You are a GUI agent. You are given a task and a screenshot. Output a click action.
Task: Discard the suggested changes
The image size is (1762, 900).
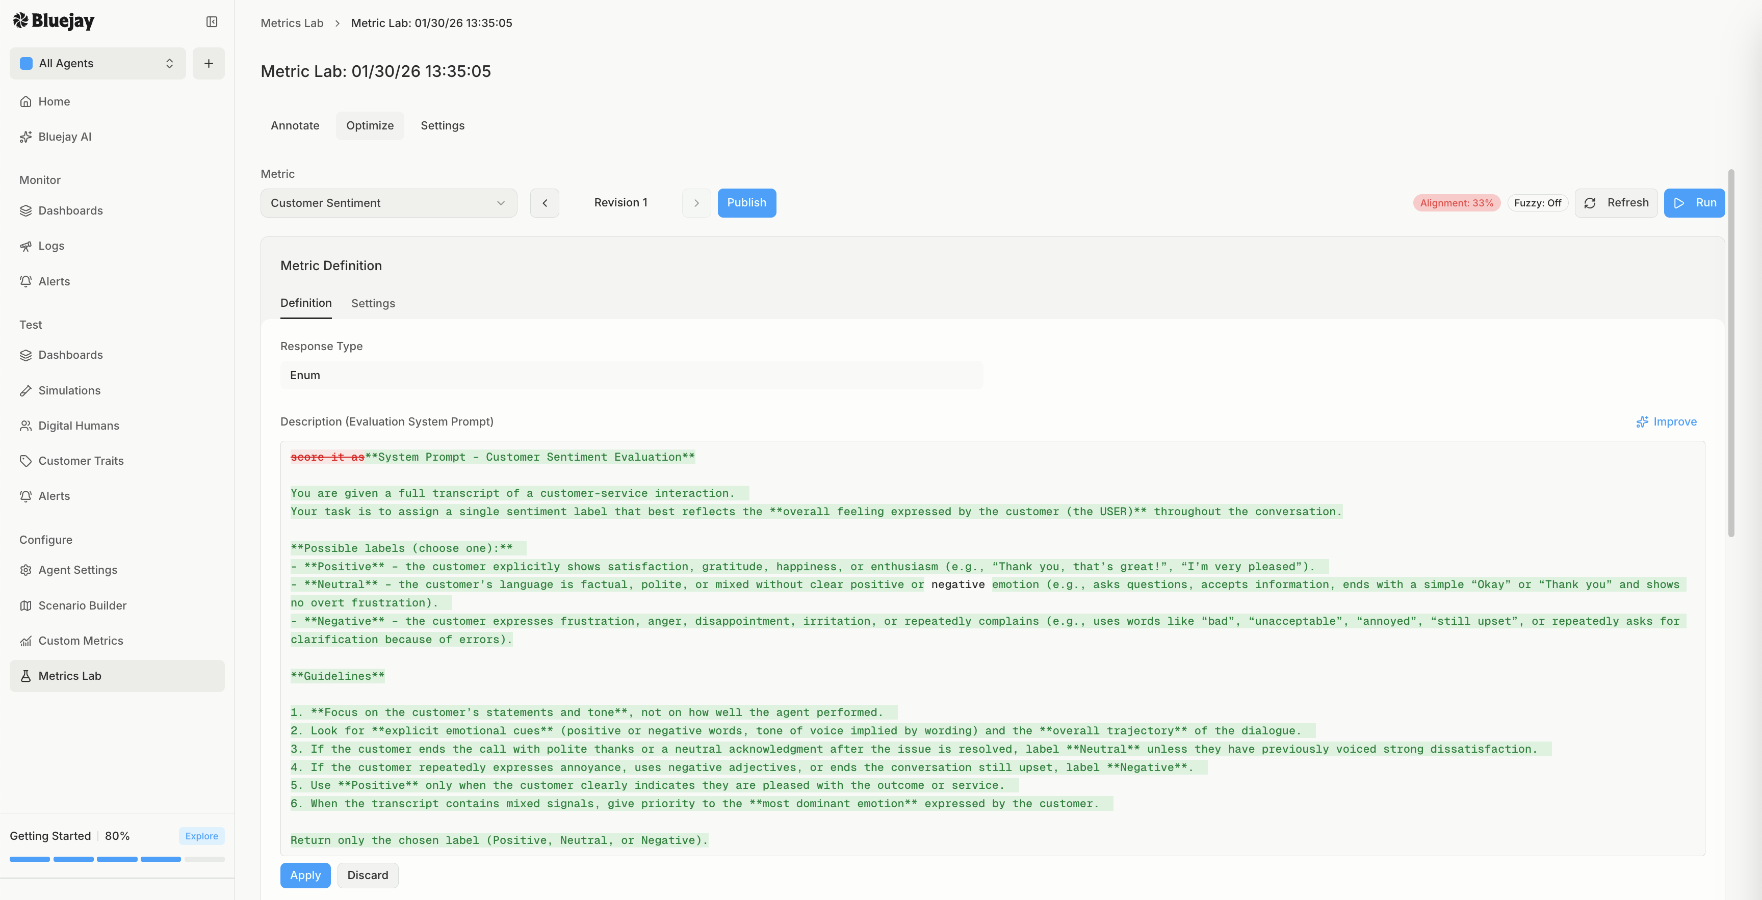tap(367, 876)
